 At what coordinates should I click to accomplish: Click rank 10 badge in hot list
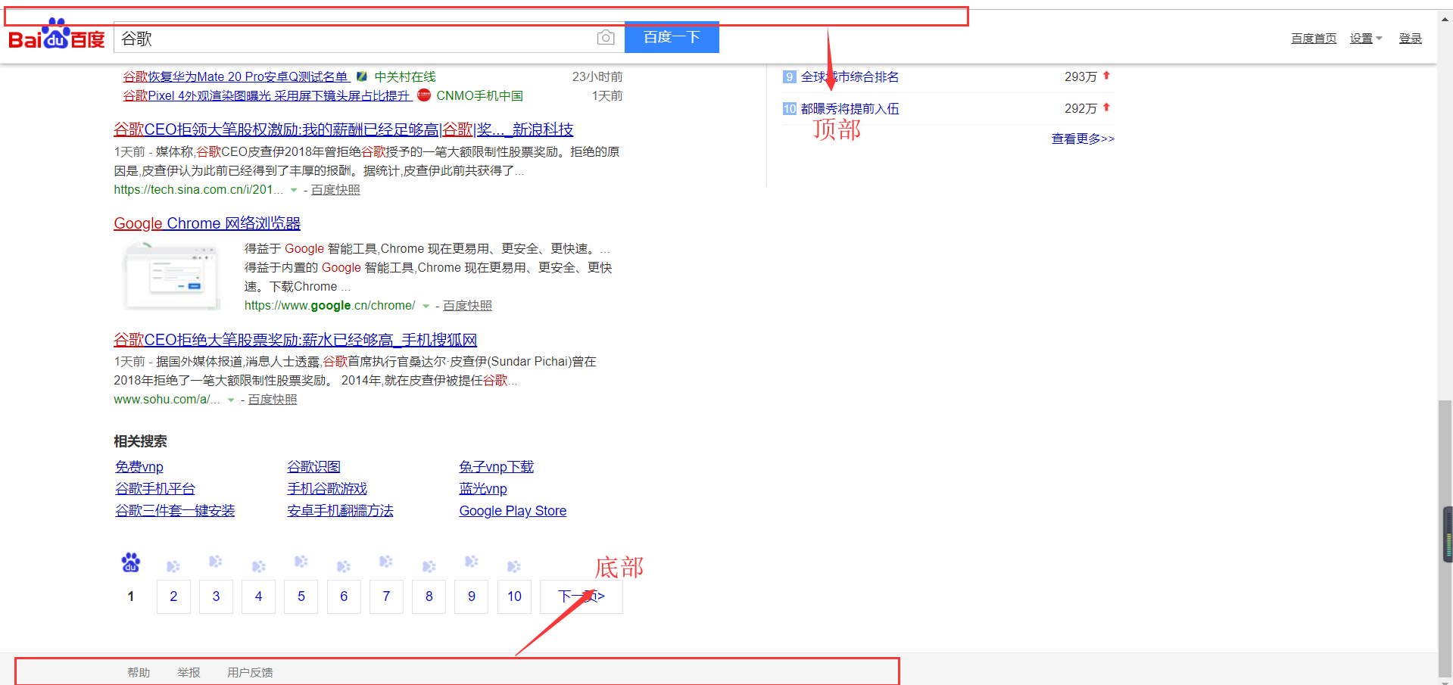tap(790, 108)
